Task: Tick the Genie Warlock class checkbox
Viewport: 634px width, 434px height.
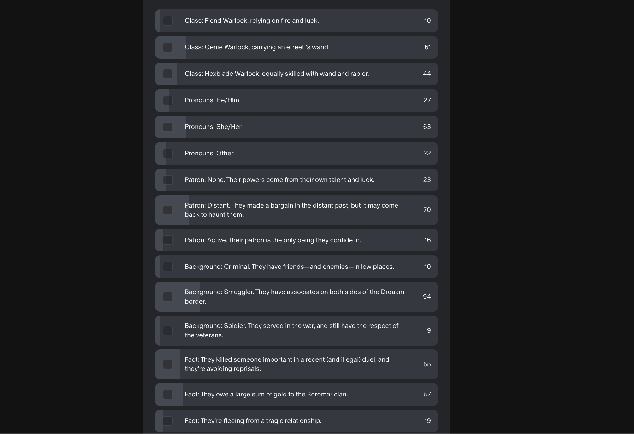Action: pyautogui.click(x=168, y=47)
